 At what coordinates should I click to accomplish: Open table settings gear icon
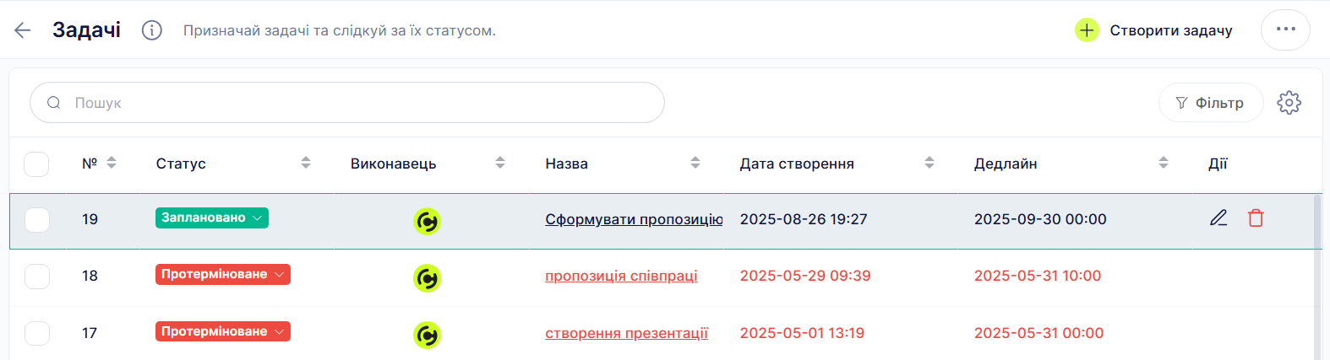click(x=1289, y=103)
